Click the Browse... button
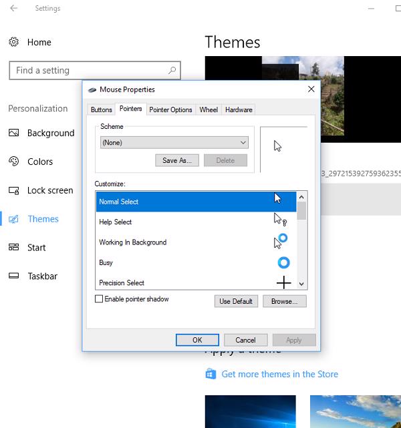The width and height of the screenshot is (401, 428). click(284, 301)
